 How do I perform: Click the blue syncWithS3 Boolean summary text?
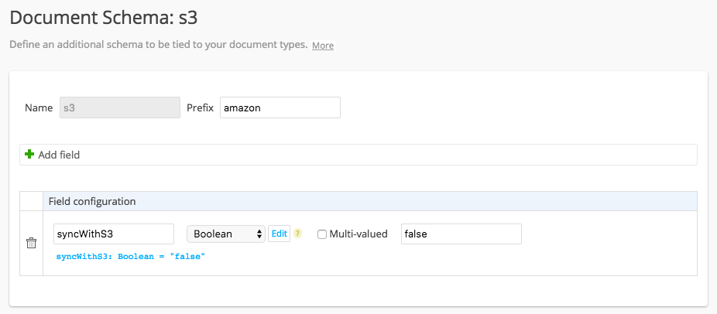click(131, 257)
